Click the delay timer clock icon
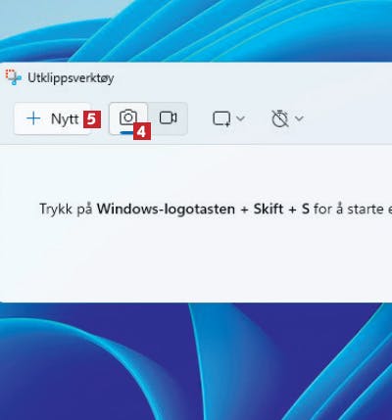The width and height of the screenshot is (392, 420). (x=280, y=118)
